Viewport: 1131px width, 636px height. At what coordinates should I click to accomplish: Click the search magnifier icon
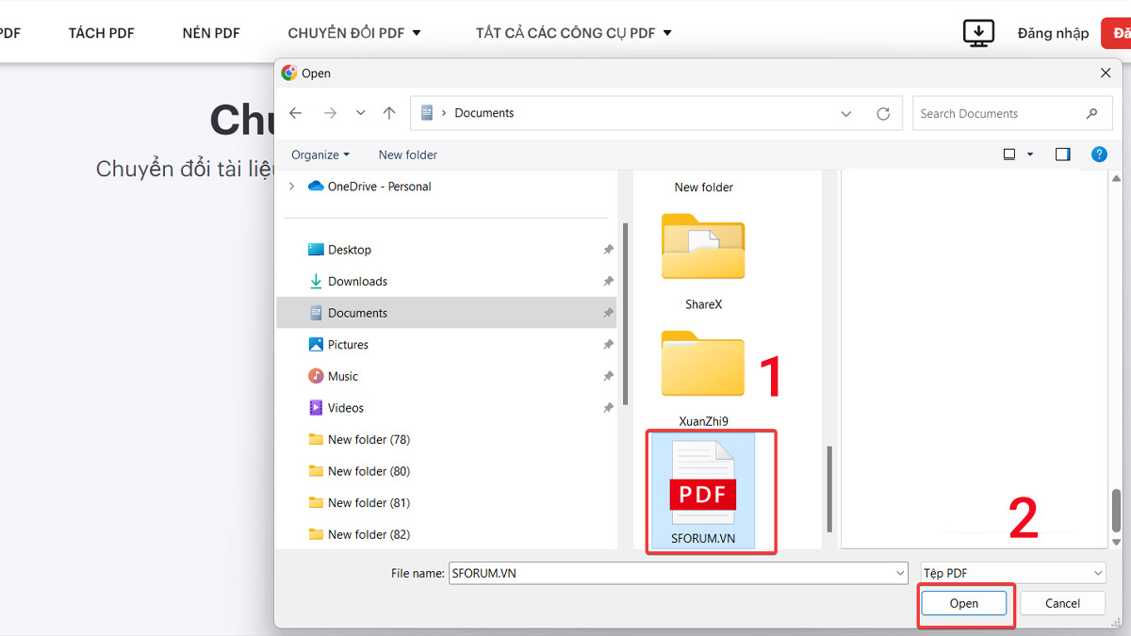point(1091,113)
